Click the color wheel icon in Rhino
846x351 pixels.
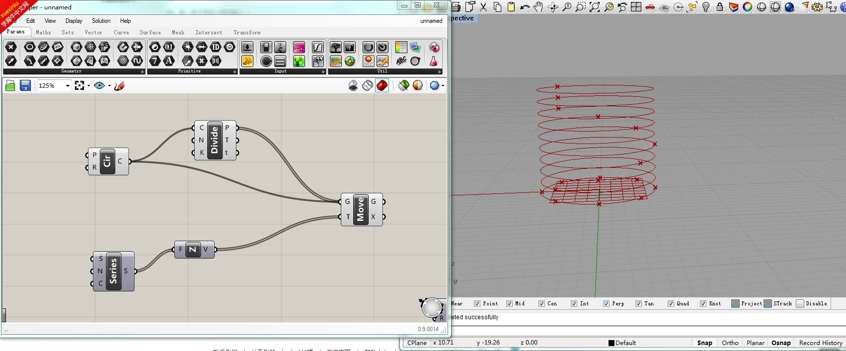coord(748,7)
